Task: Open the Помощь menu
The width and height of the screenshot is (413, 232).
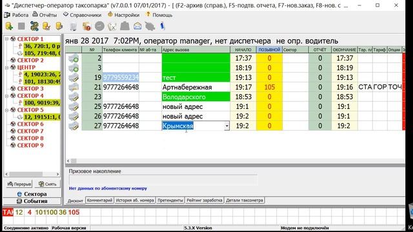Action: pos(159,15)
